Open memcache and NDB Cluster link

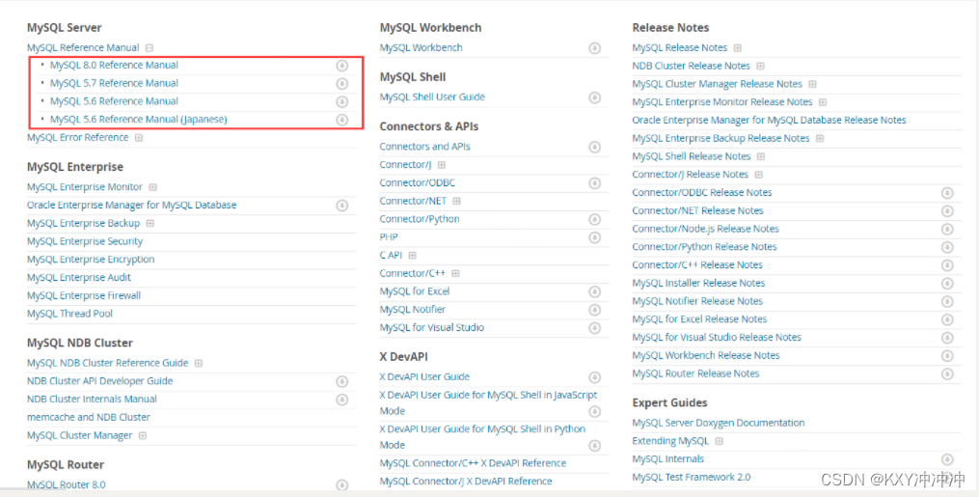pyautogui.click(x=89, y=417)
